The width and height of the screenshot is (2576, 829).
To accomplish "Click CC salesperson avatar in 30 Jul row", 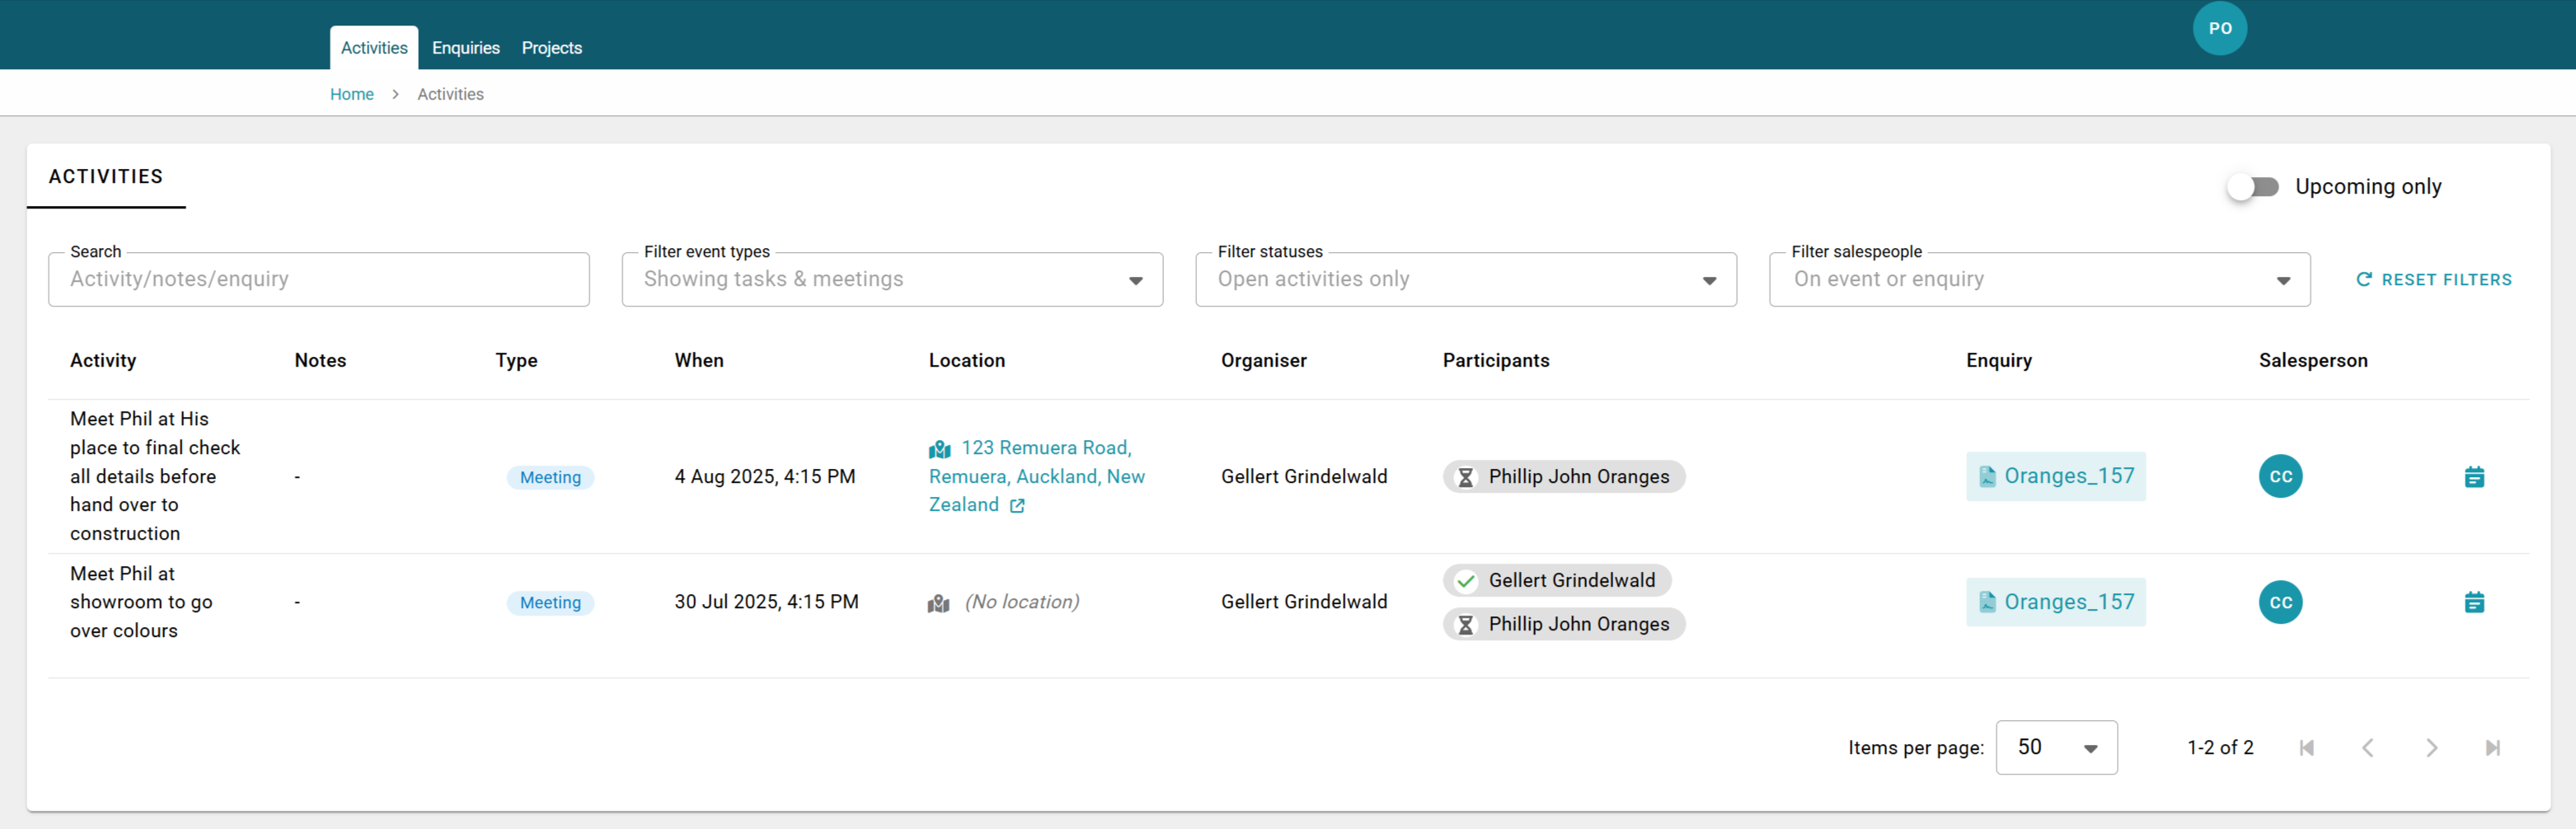I will point(2280,602).
